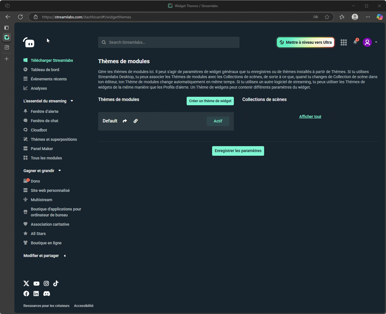This screenshot has width=386, height=314.
Task: Open the Facebook social icon
Action: (x=26, y=294)
